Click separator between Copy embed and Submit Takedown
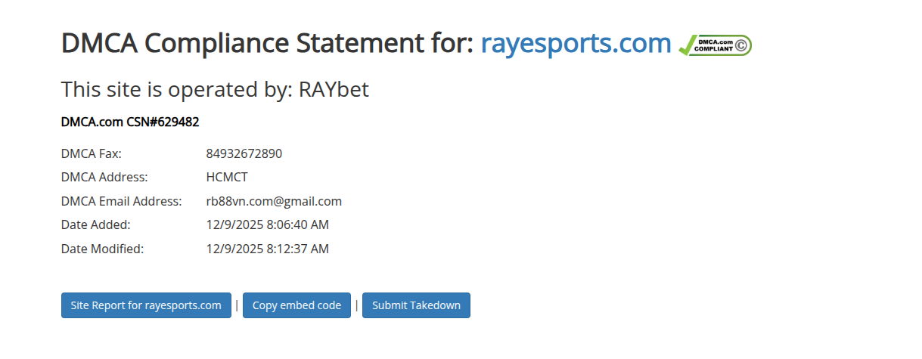This screenshot has height=359, width=922. [356, 305]
